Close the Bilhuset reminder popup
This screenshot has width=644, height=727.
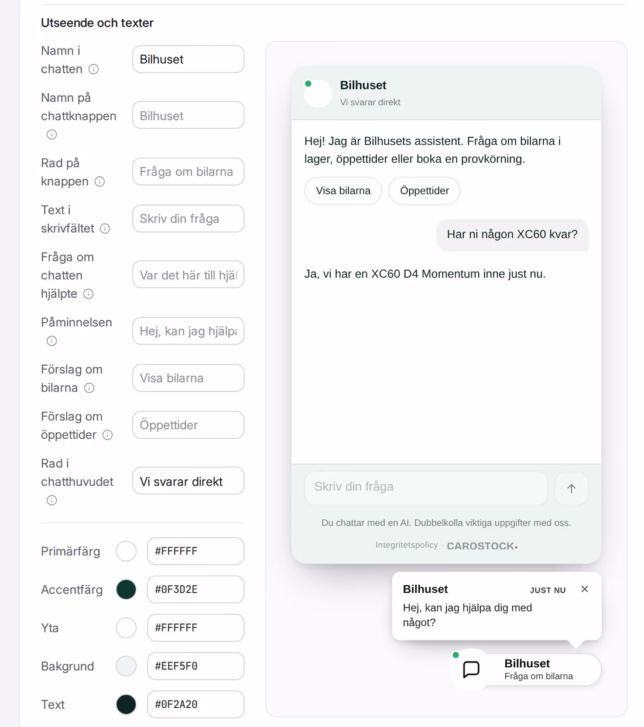click(x=584, y=589)
